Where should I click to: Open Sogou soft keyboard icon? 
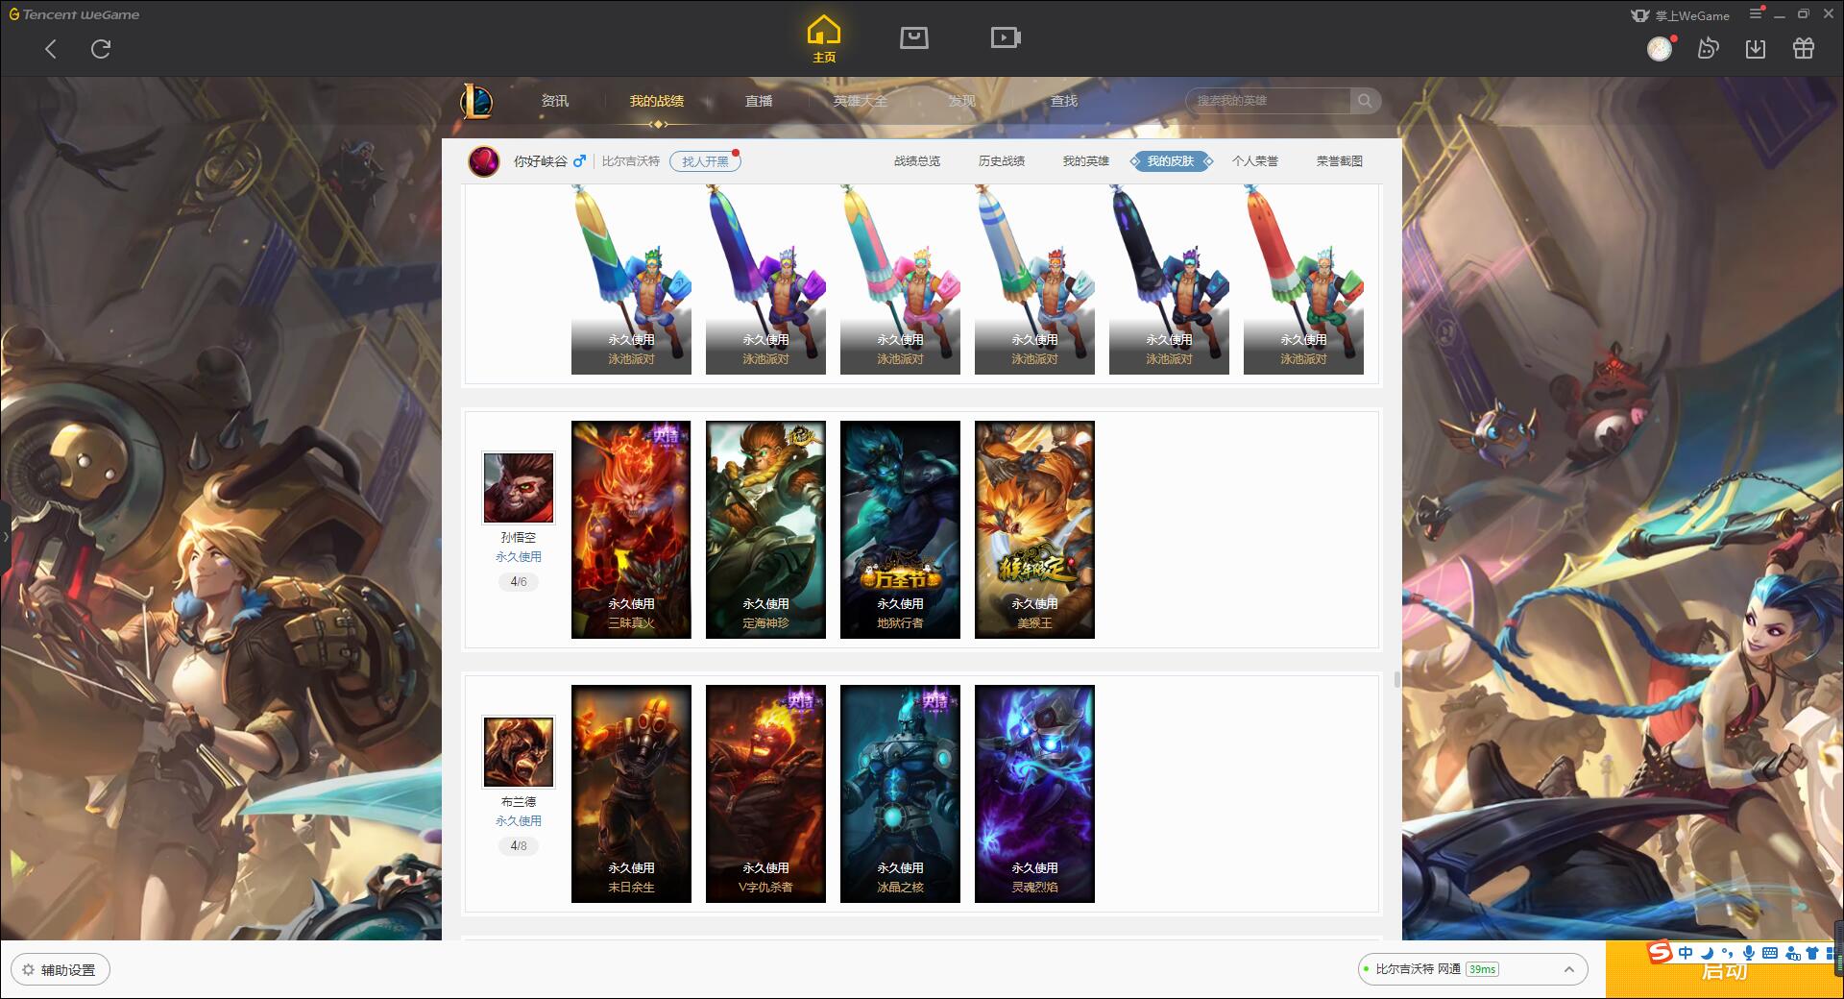pyautogui.click(x=1770, y=953)
